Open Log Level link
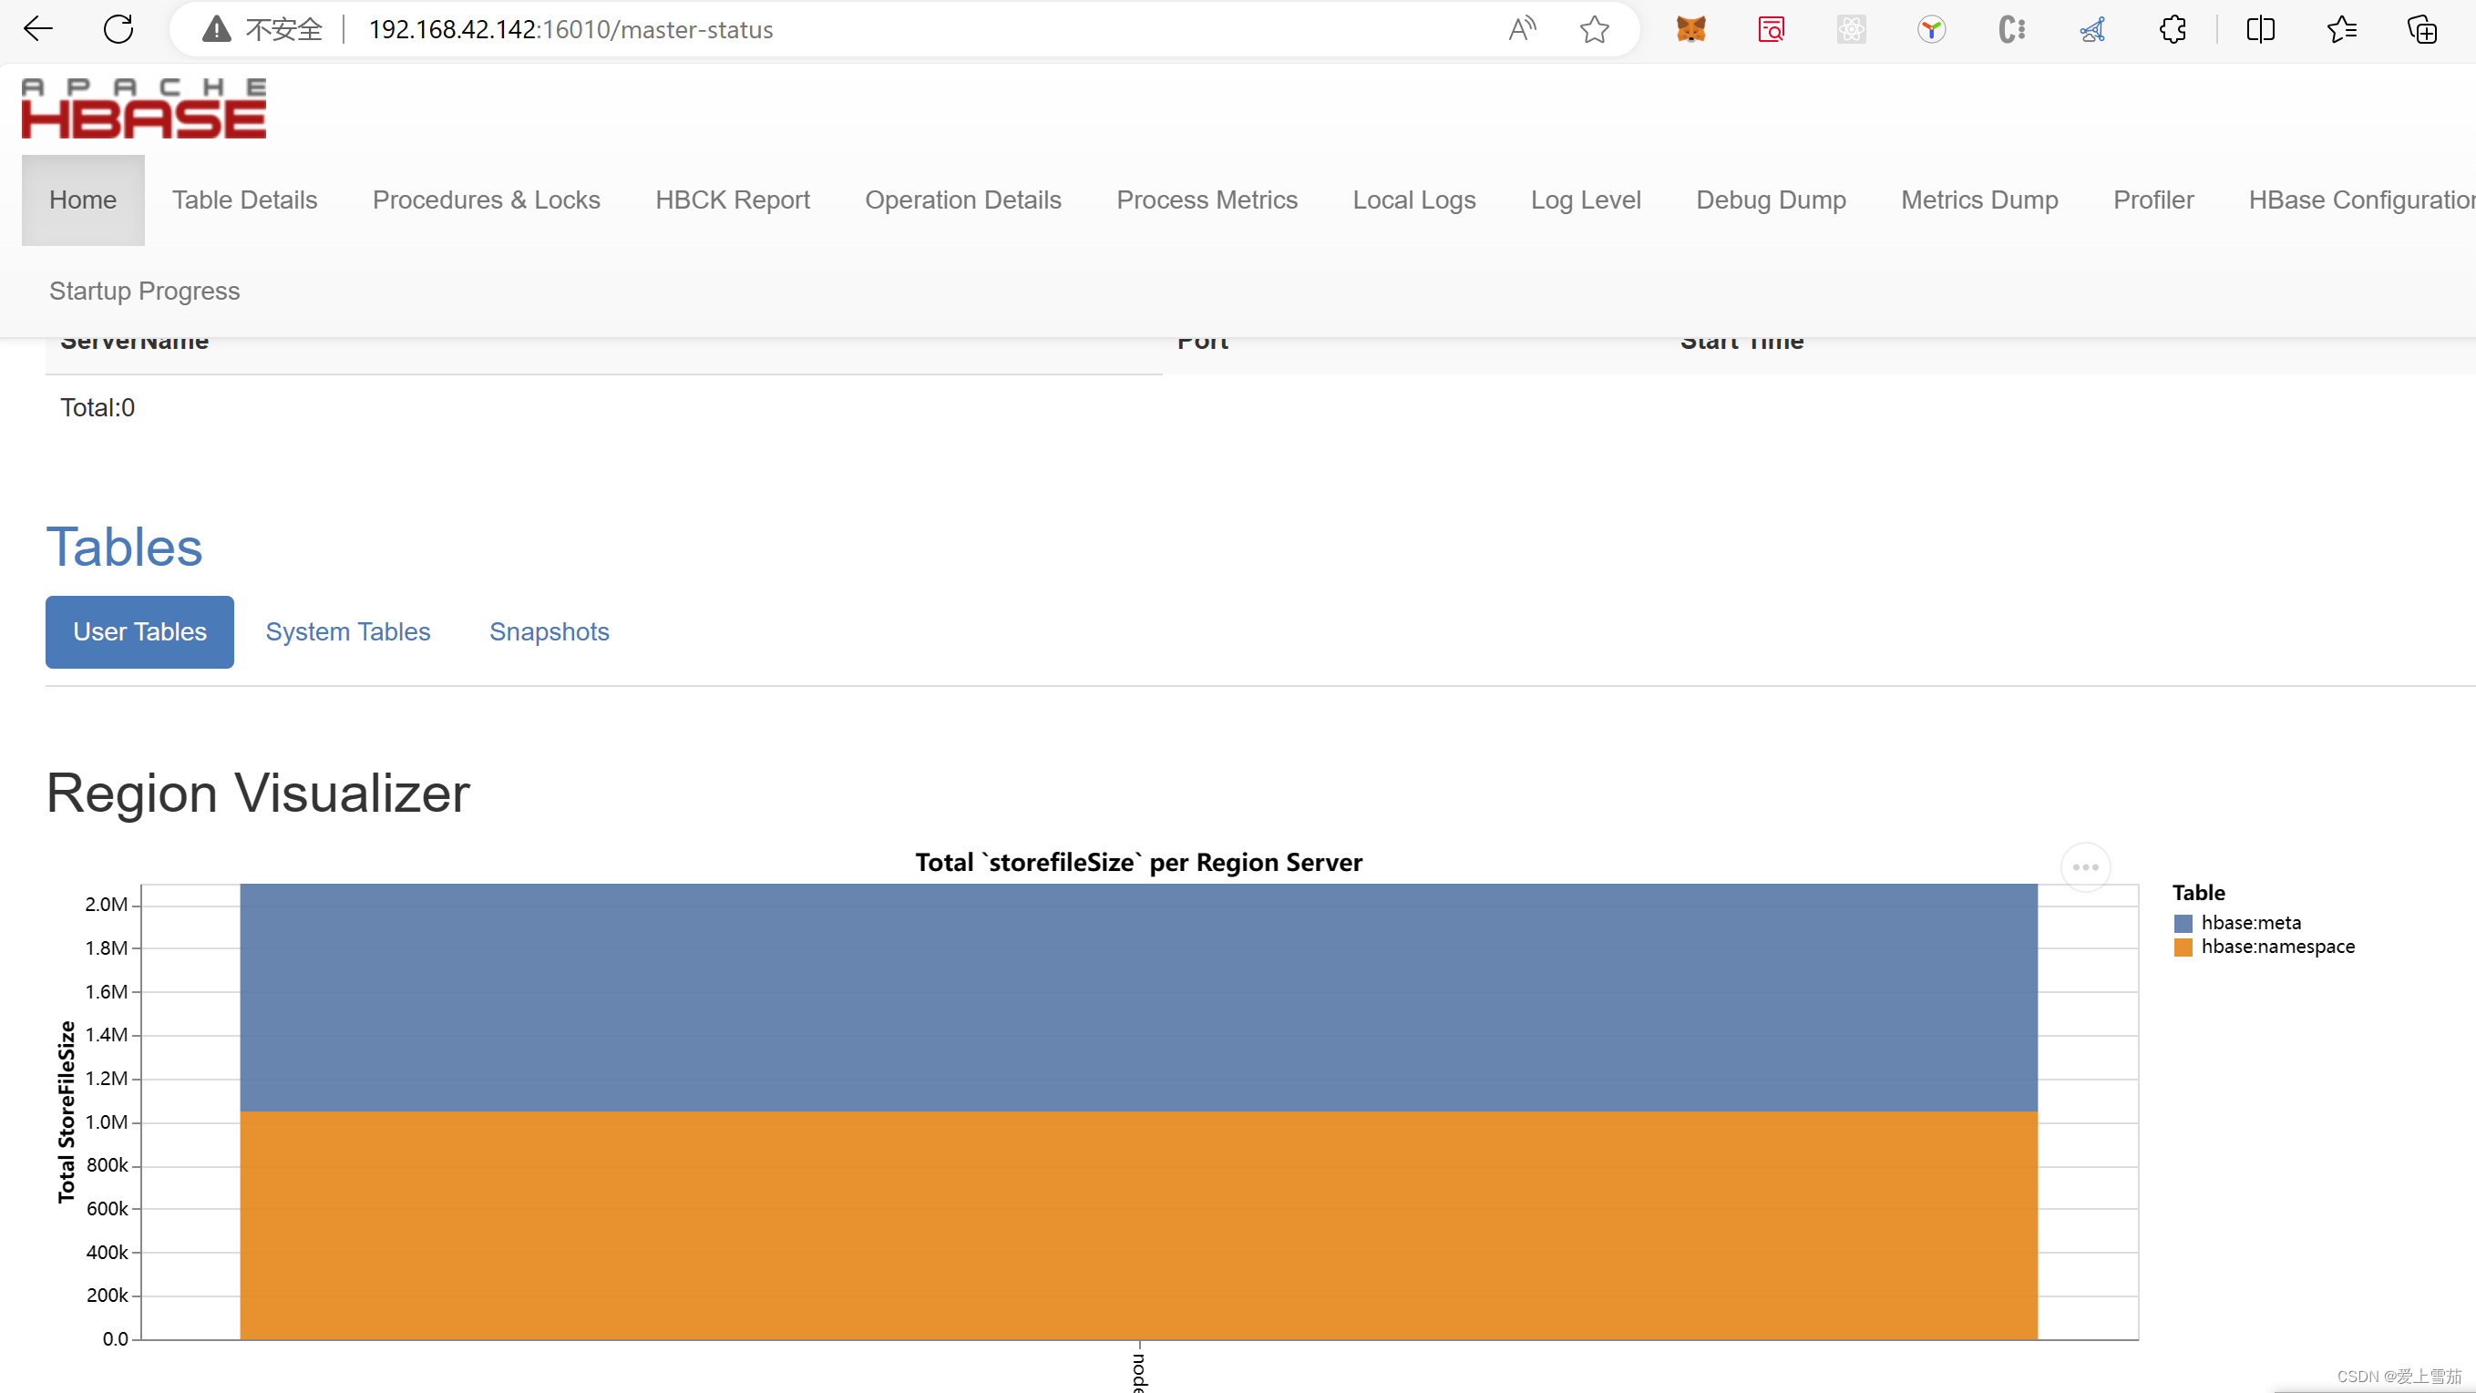The height and width of the screenshot is (1393, 2476). click(x=1586, y=200)
